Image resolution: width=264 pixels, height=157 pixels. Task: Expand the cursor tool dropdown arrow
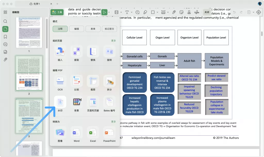tap(109, 12)
